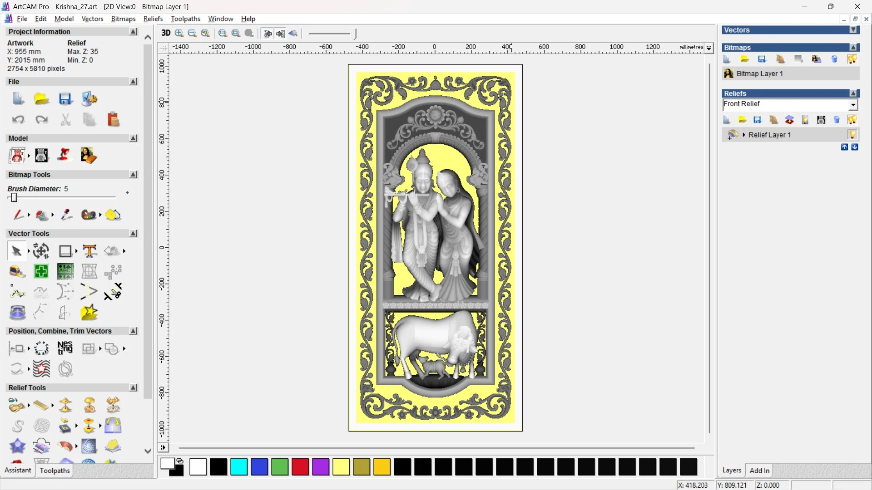Select the Paint brush bitmap tool
This screenshot has height=490, width=872.
(x=18, y=215)
